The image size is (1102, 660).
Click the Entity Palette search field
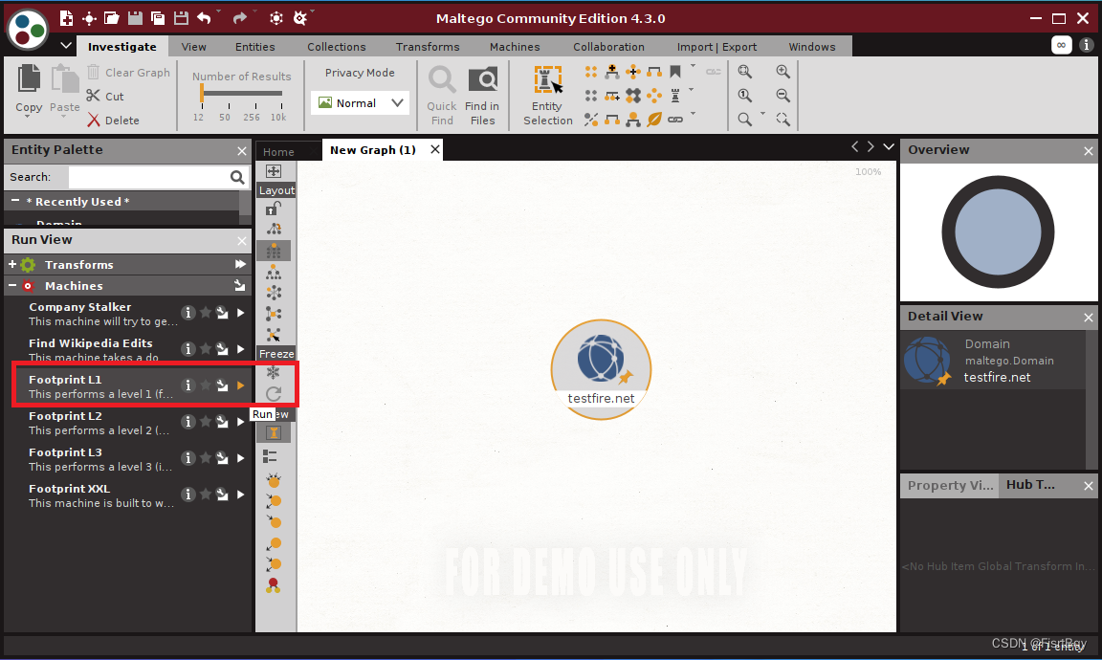click(x=147, y=177)
